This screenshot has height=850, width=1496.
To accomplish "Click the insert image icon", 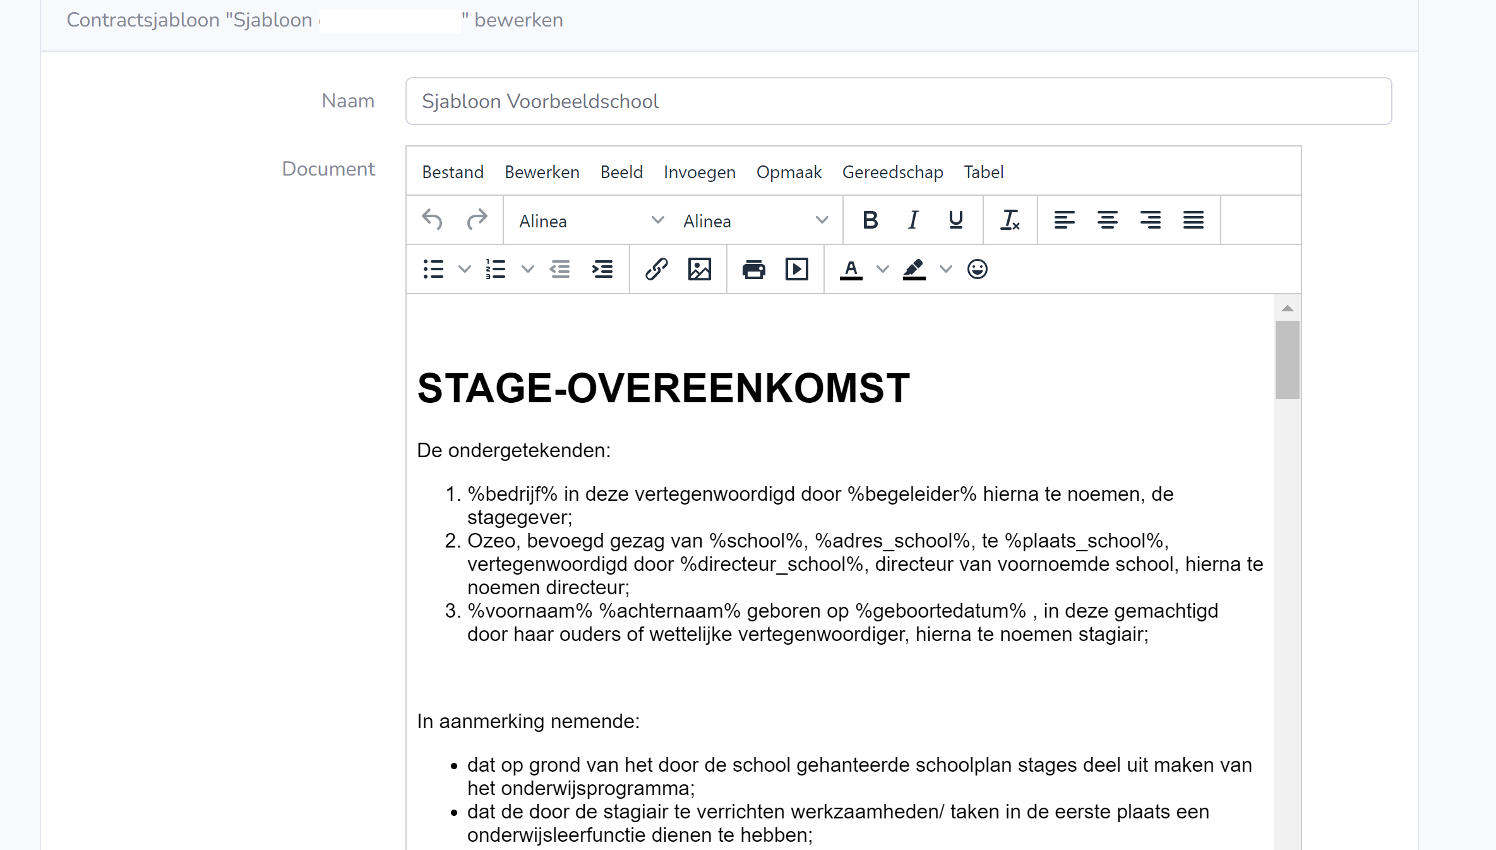I will click(x=699, y=270).
